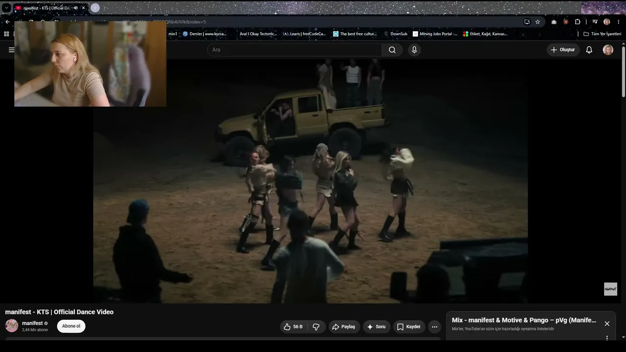Click the scrollbar down arrow
This screenshot has width=626, height=352.
(624, 337)
